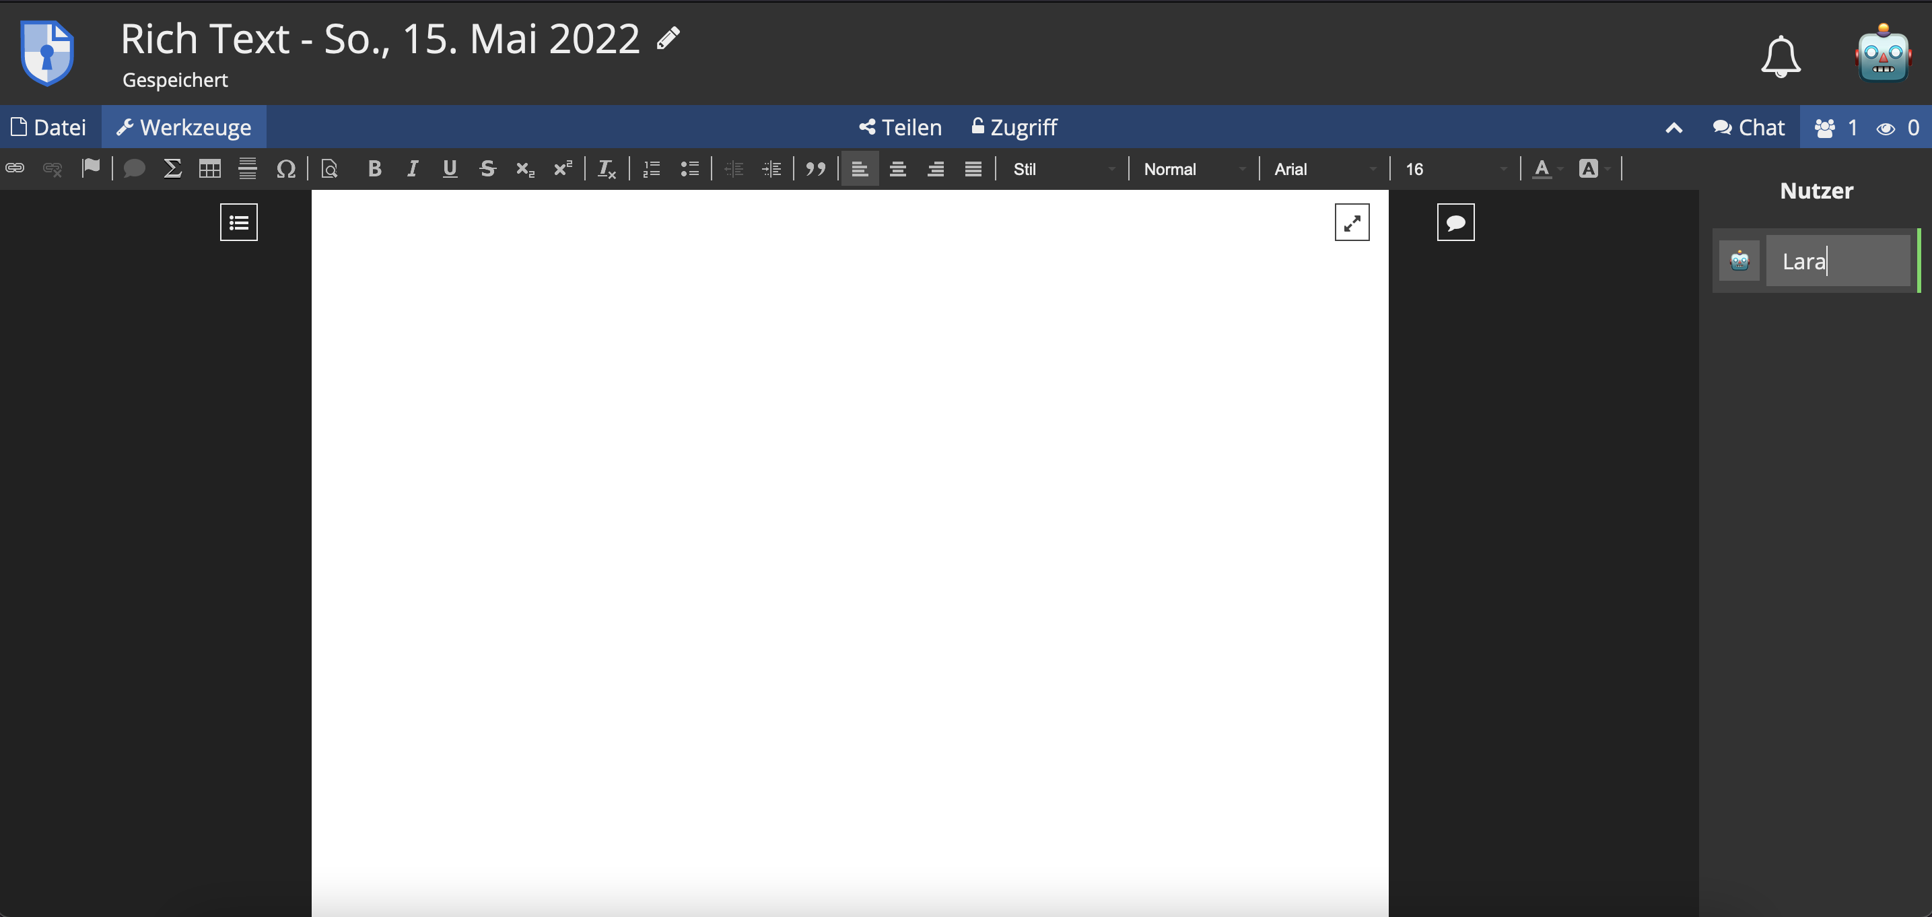This screenshot has height=917, width=1932.
Task: Click the Underline formatting icon
Action: point(448,169)
